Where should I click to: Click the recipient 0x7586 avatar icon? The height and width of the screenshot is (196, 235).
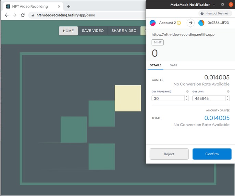(201, 23)
